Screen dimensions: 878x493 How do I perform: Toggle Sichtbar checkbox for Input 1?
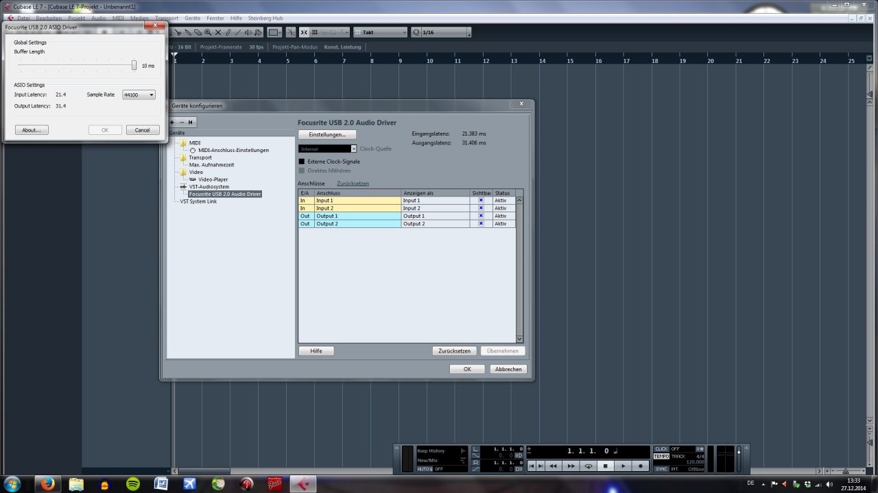pyautogui.click(x=481, y=200)
